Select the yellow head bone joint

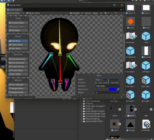(x=60, y=54)
